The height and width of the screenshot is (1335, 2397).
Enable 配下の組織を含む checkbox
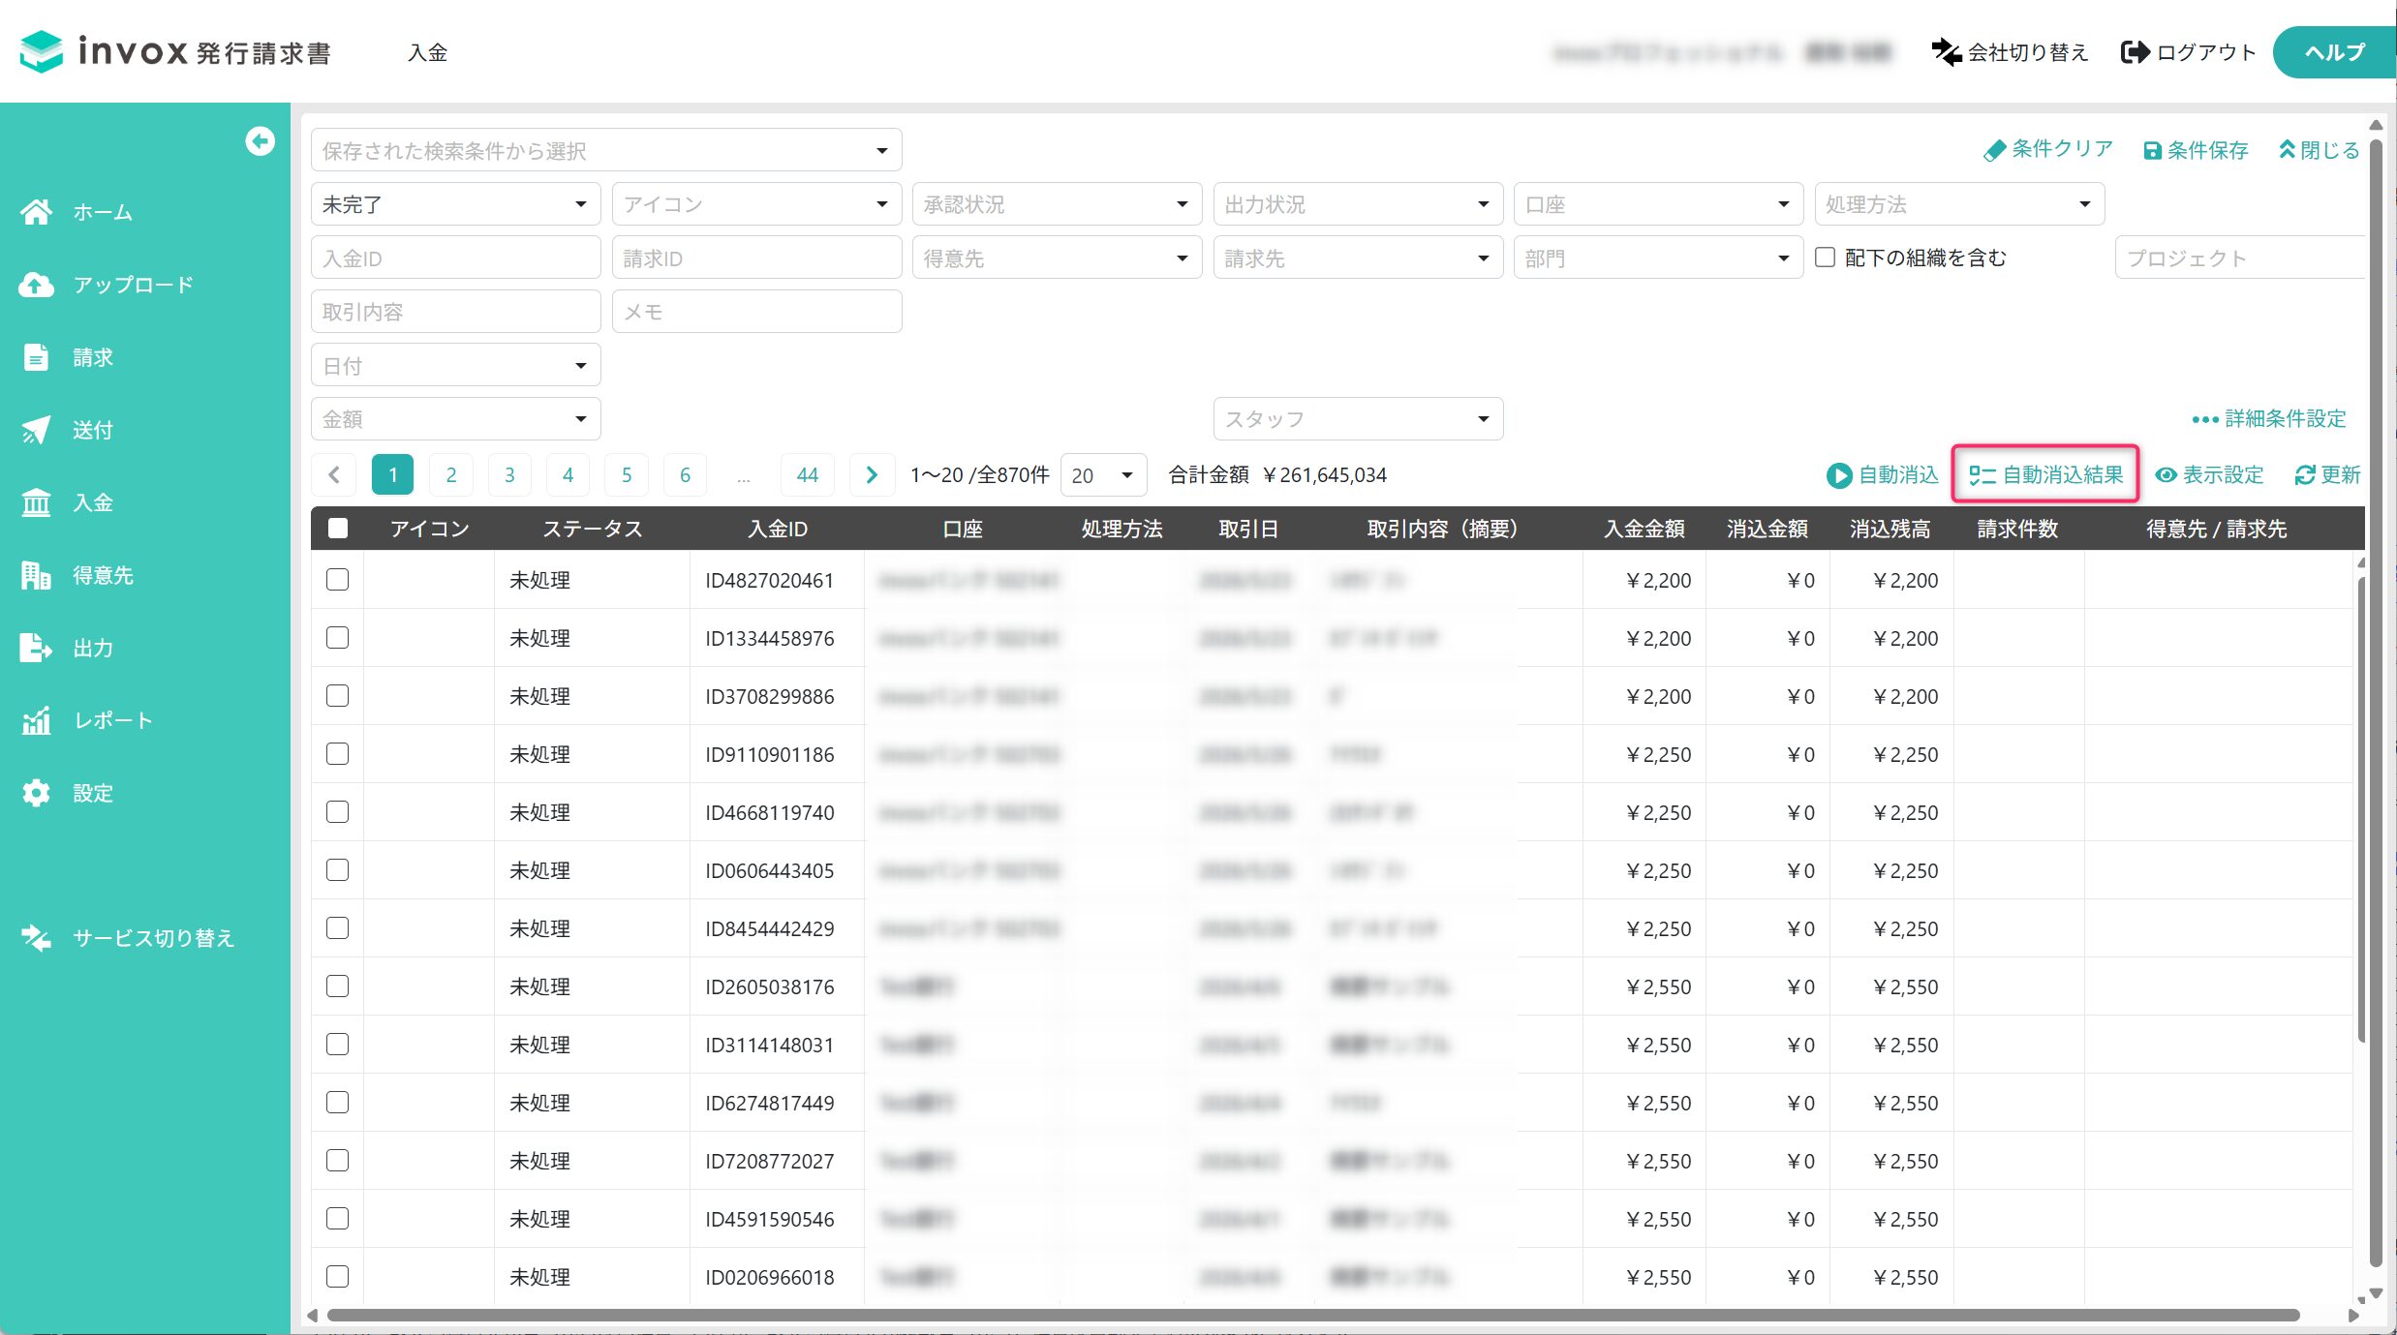pyautogui.click(x=1825, y=257)
